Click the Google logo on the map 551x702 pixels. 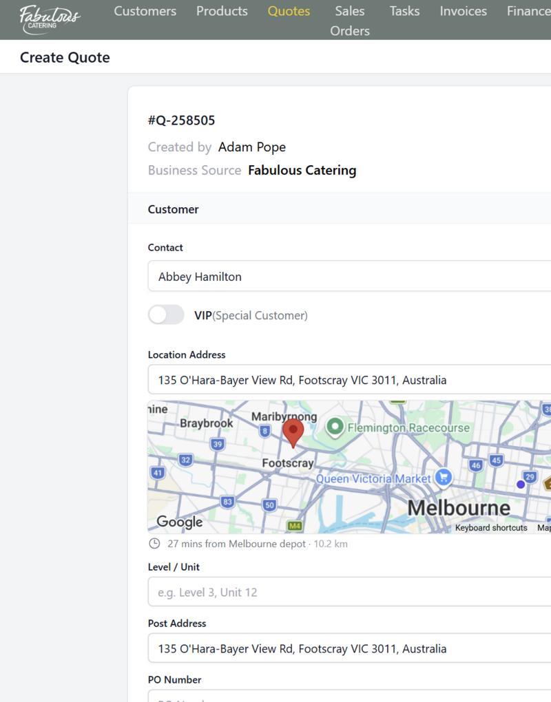[x=179, y=522]
